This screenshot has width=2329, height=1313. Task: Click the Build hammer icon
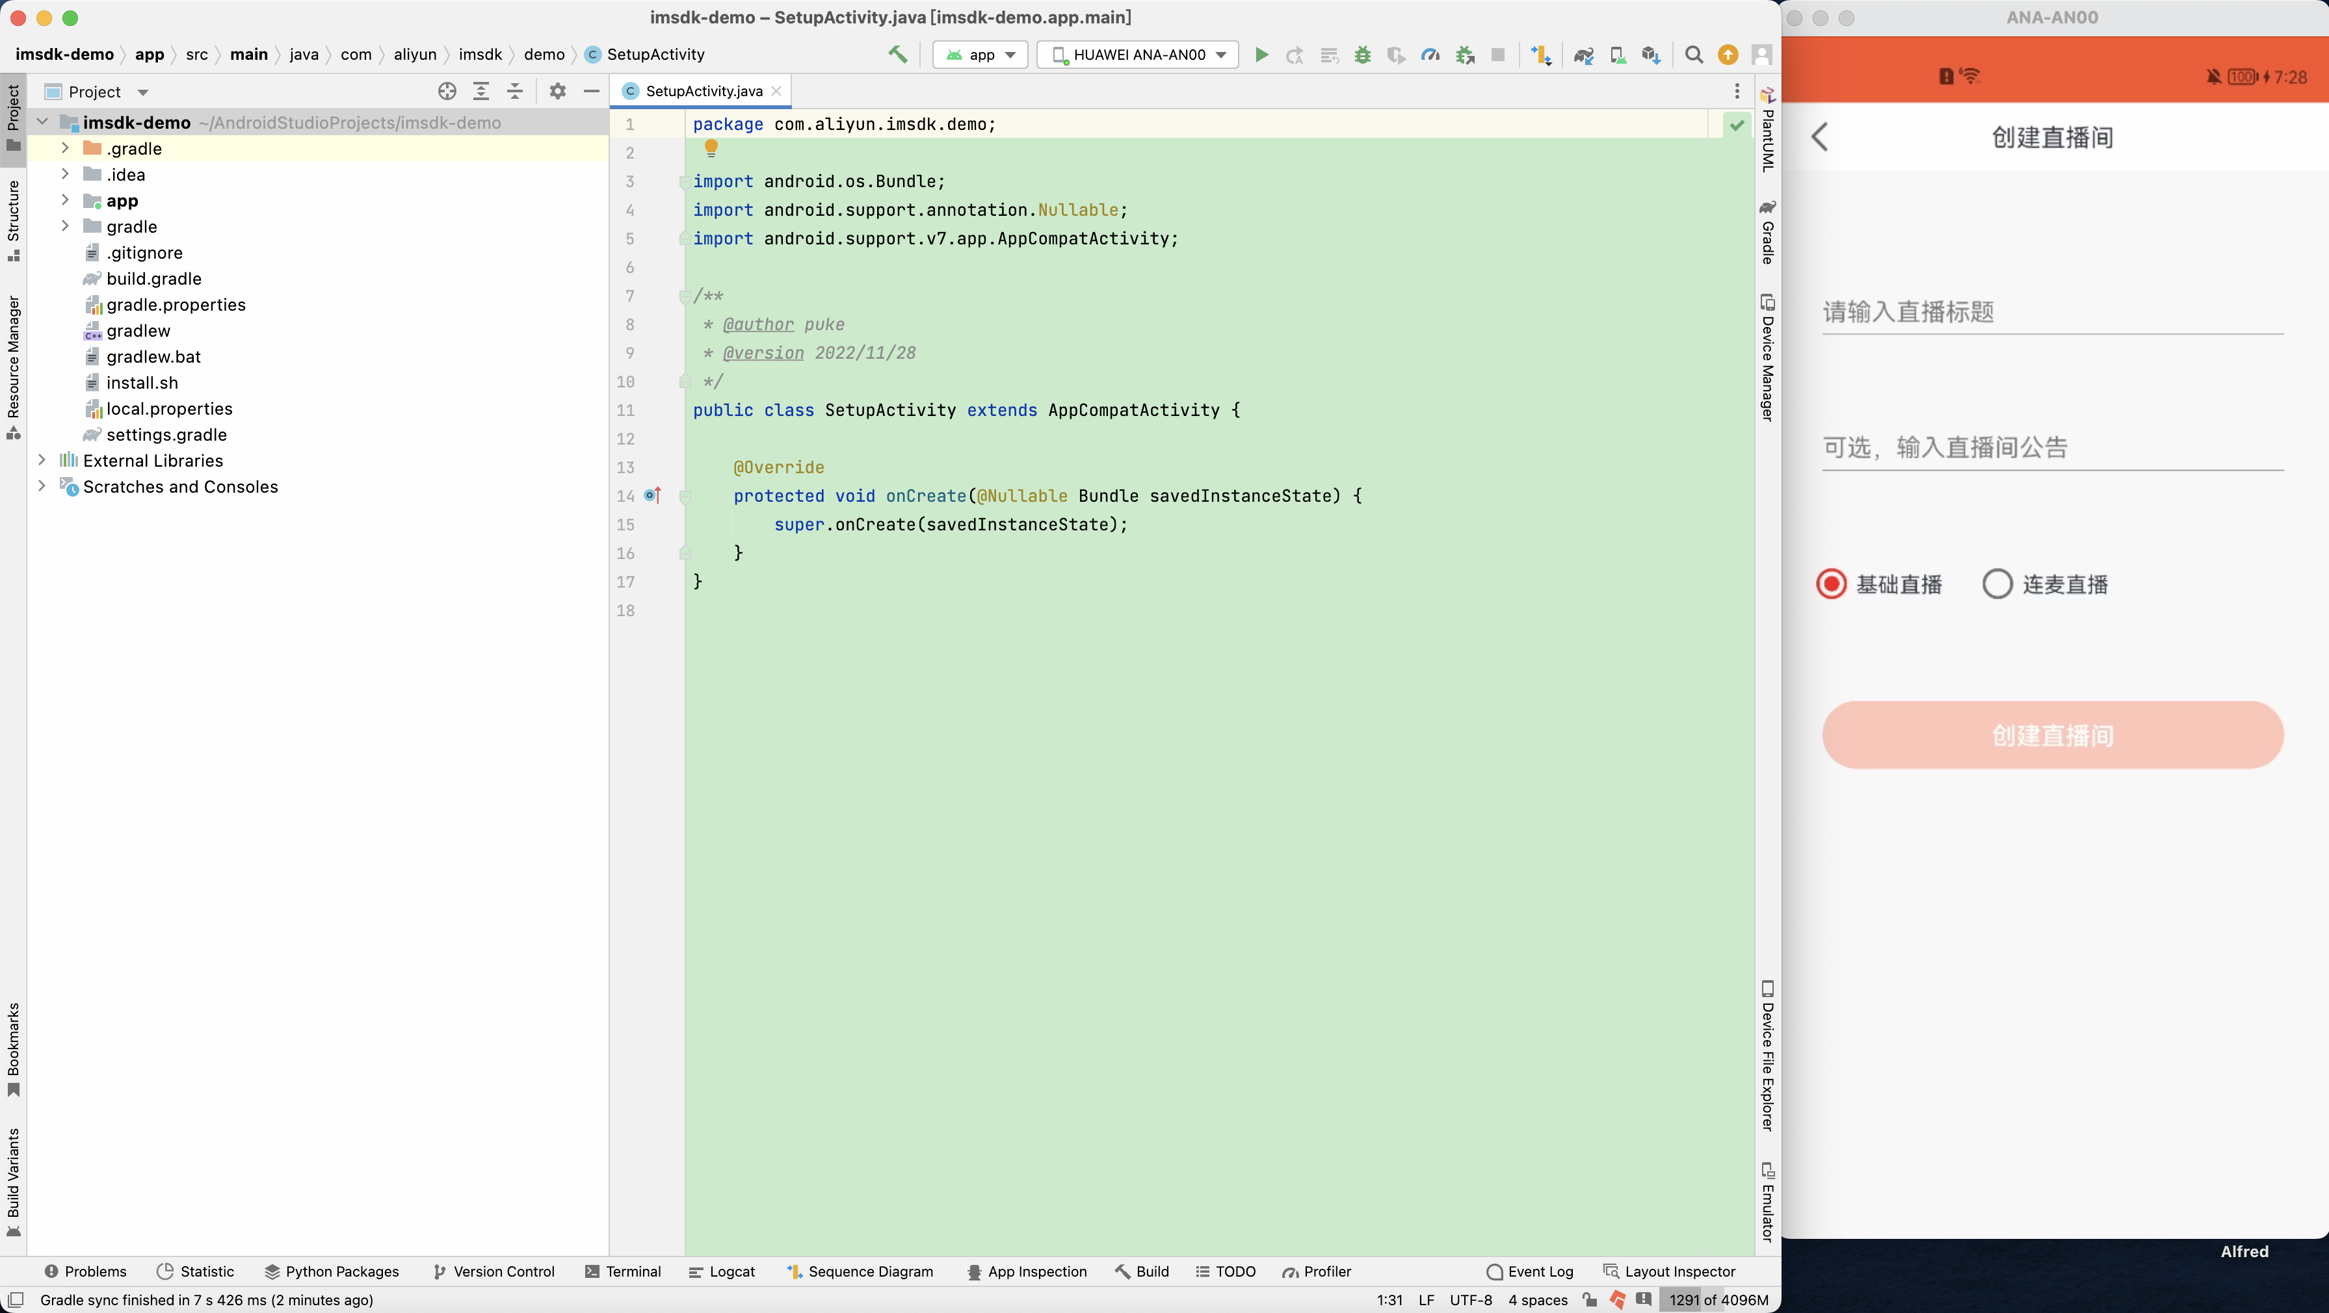897,54
